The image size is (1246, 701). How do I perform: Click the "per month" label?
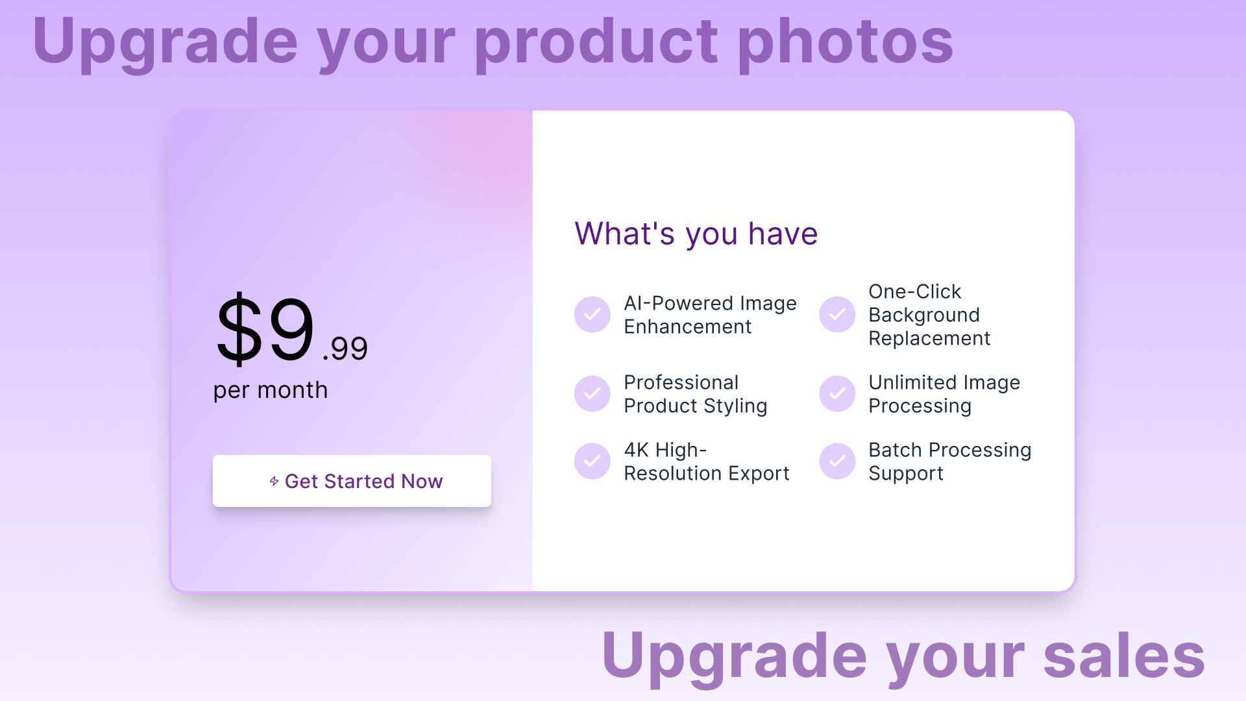point(271,390)
